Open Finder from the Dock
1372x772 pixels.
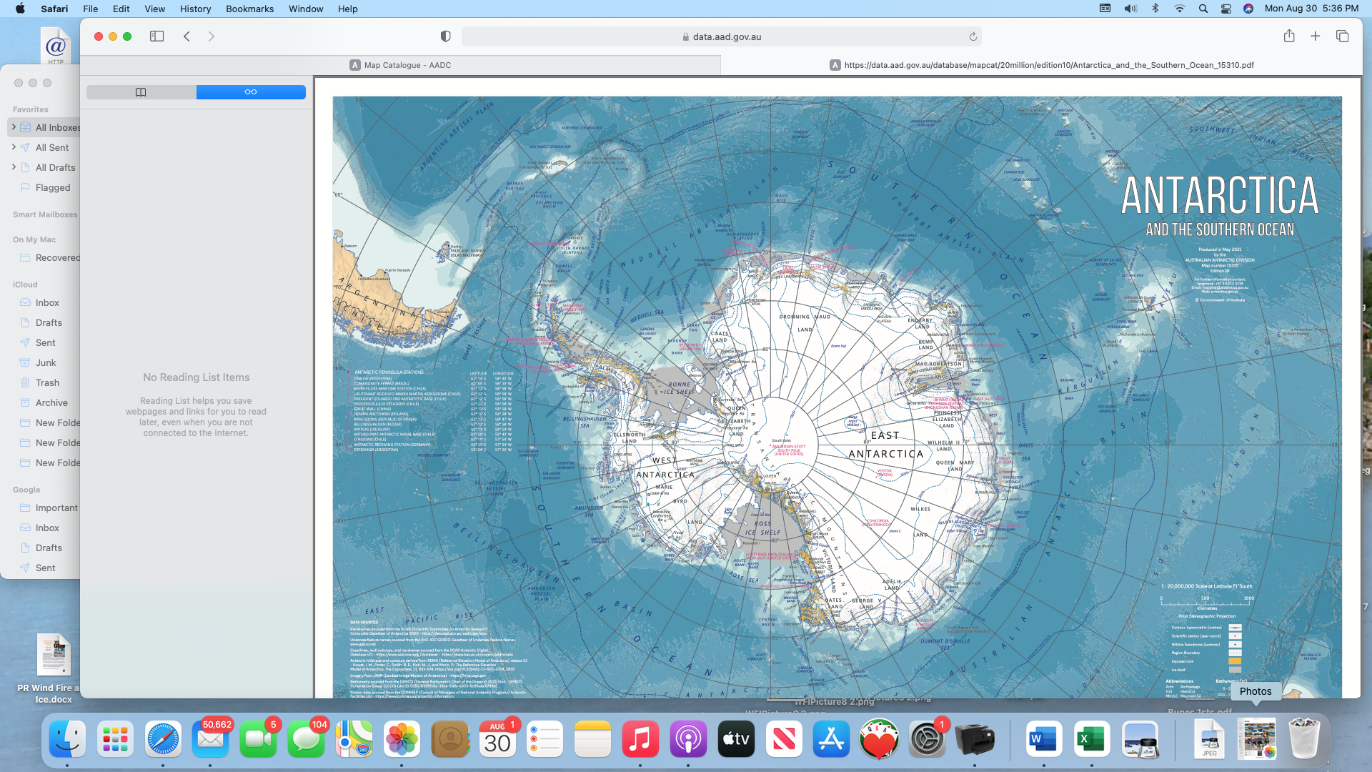67,739
